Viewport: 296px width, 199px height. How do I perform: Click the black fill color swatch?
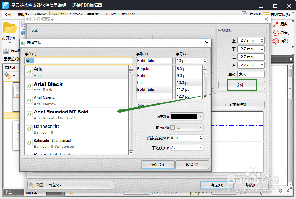click(184, 116)
